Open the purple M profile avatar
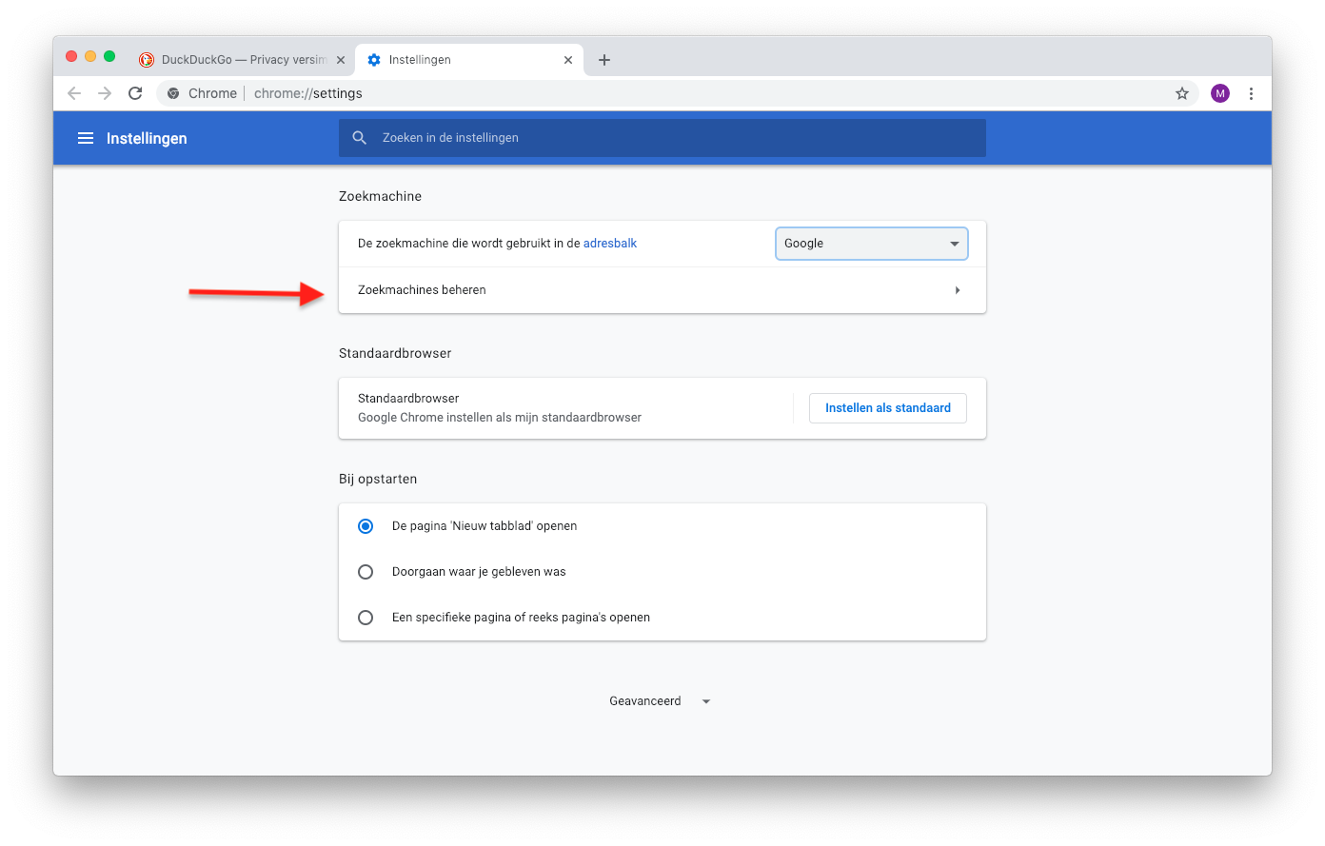Screen dimensions: 1325x846 (1219, 93)
